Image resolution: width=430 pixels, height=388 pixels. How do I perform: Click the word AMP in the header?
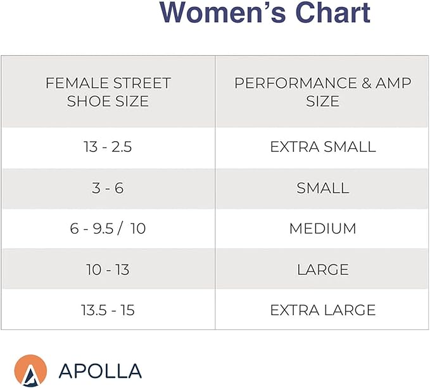pyautogui.click(x=394, y=83)
